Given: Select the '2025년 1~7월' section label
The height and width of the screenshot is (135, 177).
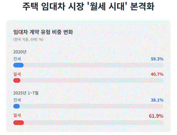Looking at the screenshot, I should click(26, 93).
